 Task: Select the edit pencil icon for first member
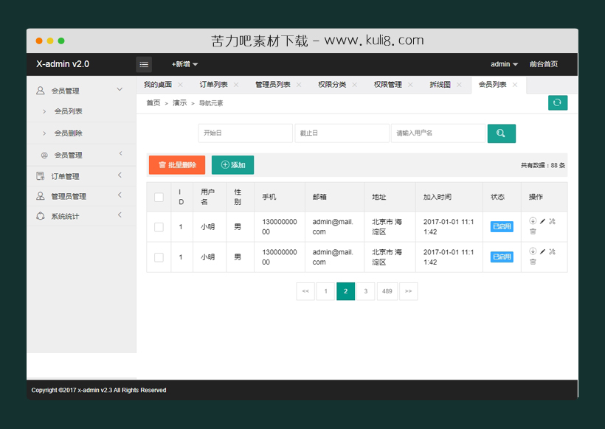pyautogui.click(x=542, y=220)
